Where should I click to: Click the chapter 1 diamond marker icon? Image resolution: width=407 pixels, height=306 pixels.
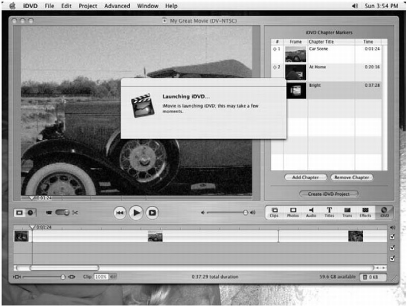coord(275,49)
